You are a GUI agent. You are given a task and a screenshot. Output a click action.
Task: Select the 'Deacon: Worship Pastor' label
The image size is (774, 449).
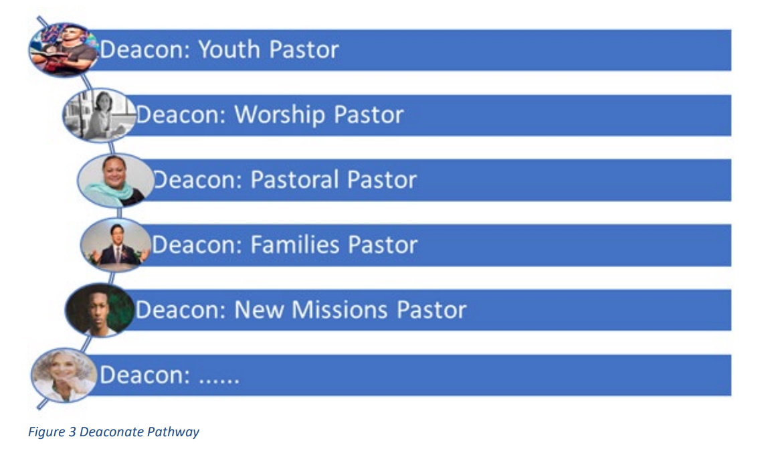pos(270,114)
